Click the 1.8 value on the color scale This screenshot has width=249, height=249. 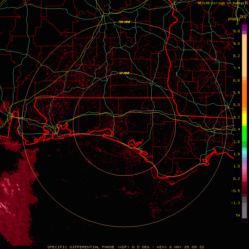pyautogui.click(x=237, y=154)
